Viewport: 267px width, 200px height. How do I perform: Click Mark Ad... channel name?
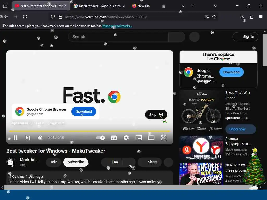pyautogui.click(x=29, y=160)
